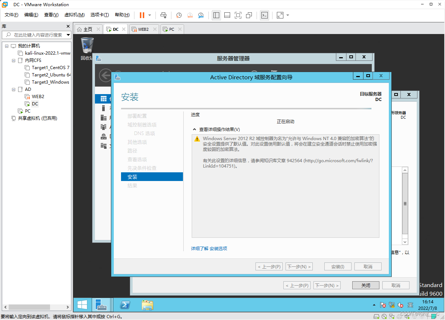Open PowerShell from the taskbar
Screen dimensions: 445x320
pos(125,305)
